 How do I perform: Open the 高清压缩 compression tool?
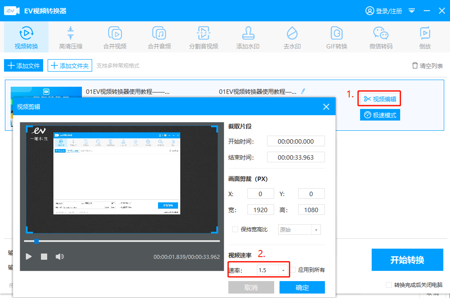click(70, 37)
